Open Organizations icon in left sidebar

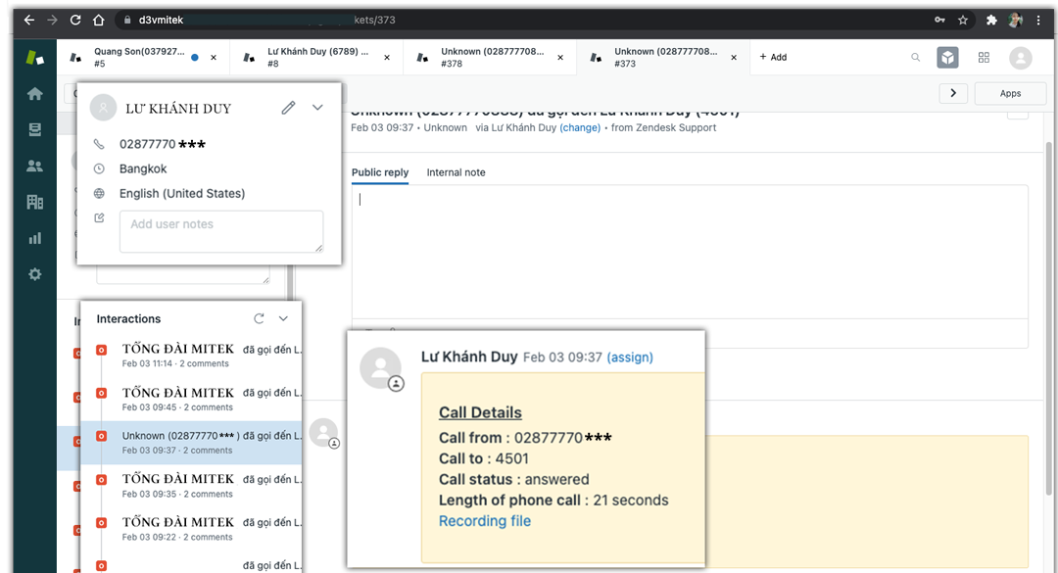(35, 202)
